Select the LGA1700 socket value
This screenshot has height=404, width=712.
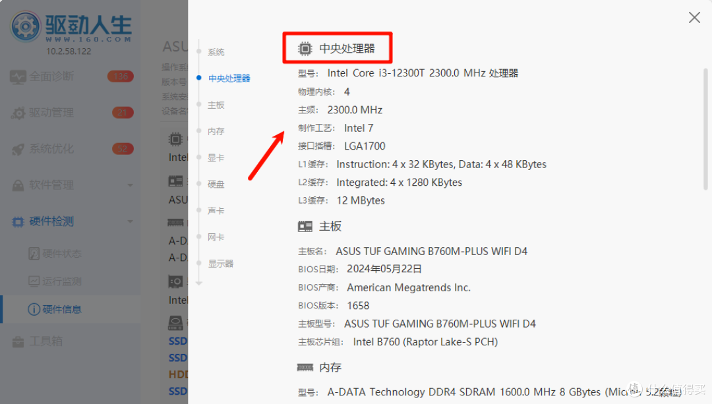365,146
